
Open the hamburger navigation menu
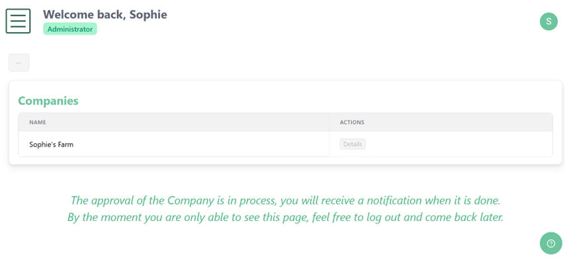point(18,21)
